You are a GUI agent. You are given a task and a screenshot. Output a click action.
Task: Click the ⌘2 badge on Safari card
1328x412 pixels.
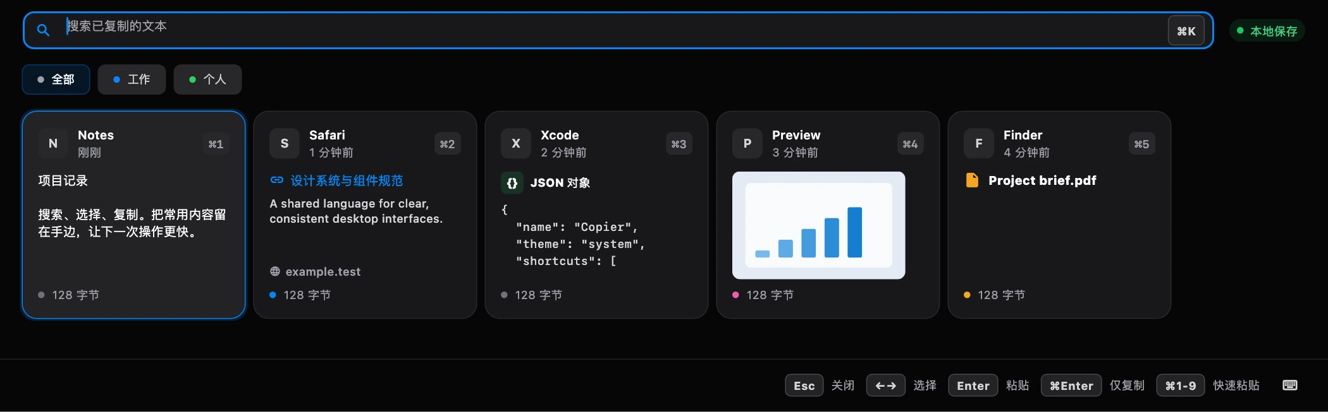tap(447, 144)
